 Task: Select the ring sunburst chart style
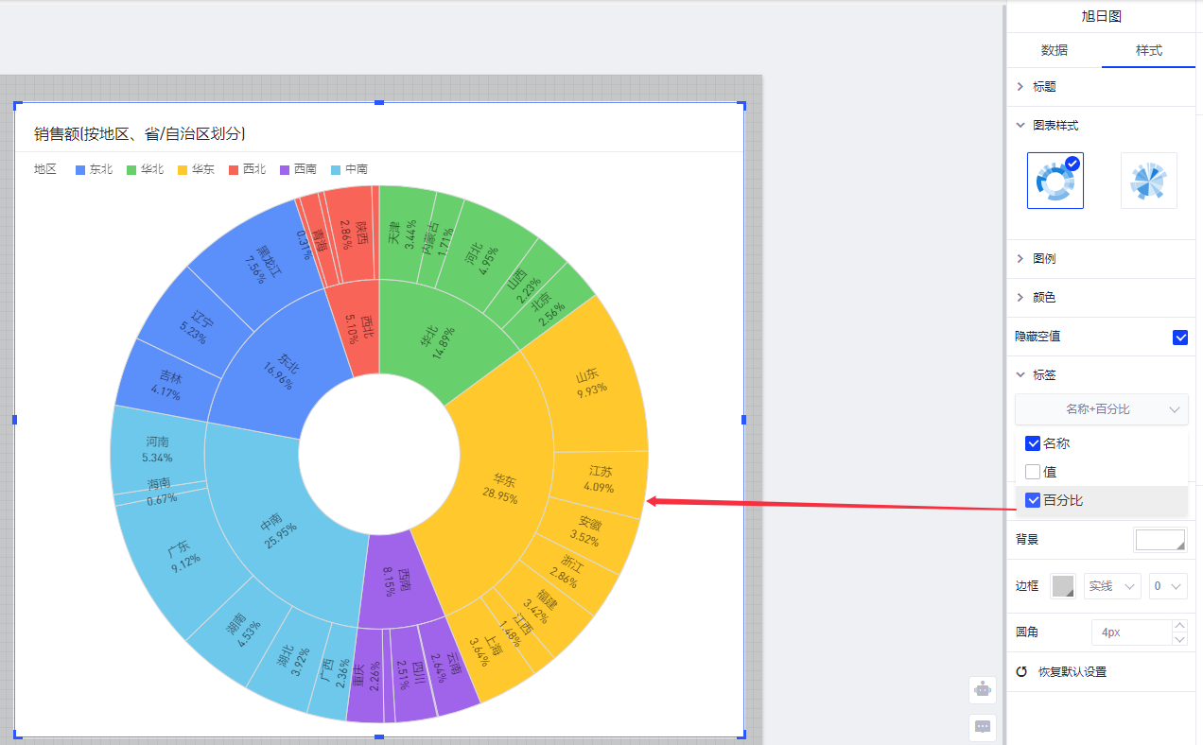click(1055, 181)
